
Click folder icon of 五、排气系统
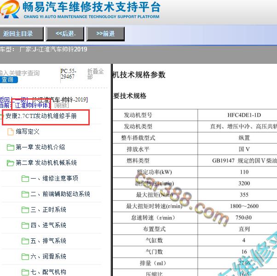pyautogui.click(x=25, y=241)
